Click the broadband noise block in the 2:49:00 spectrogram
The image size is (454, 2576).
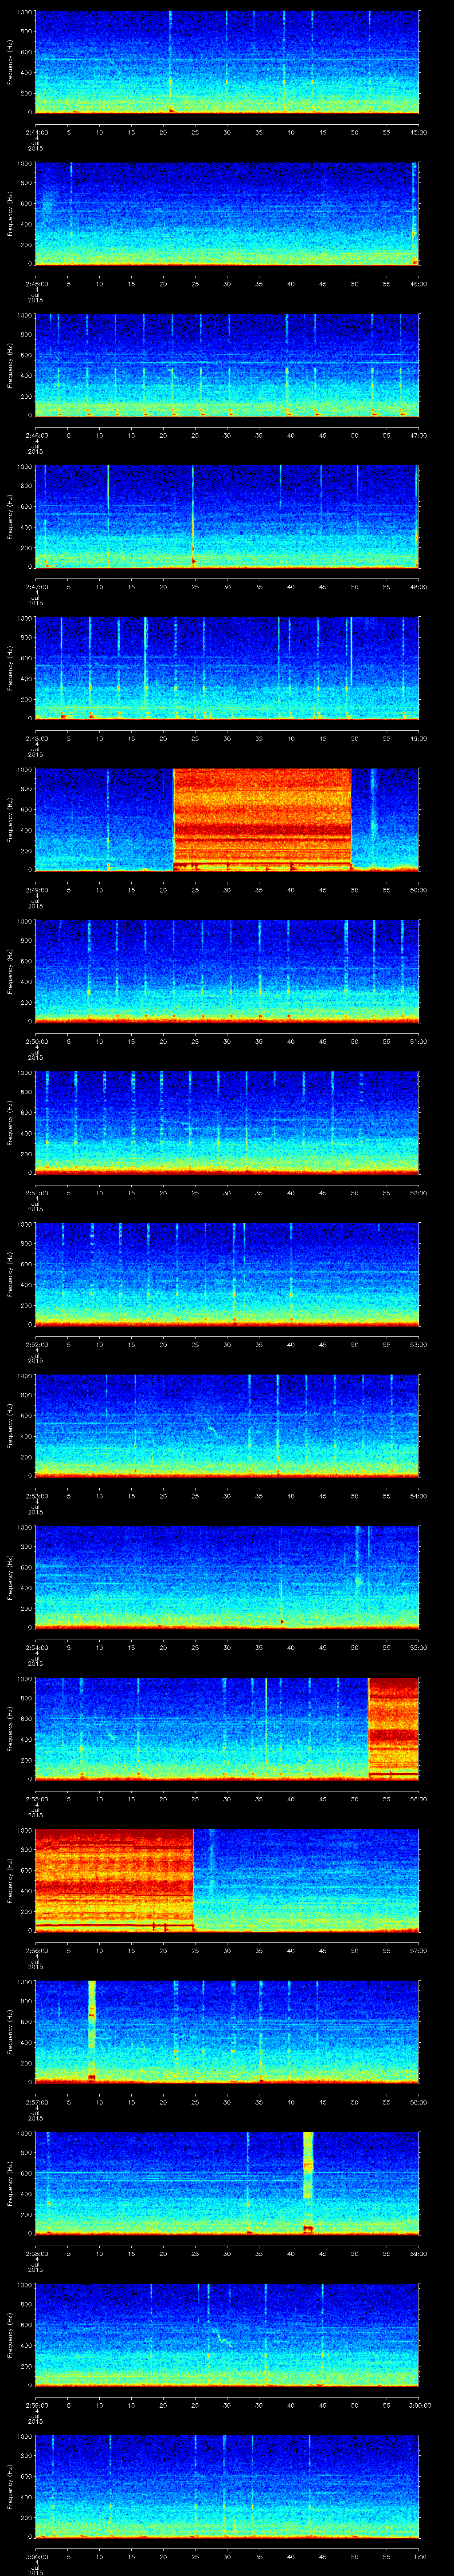pyautogui.click(x=262, y=818)
